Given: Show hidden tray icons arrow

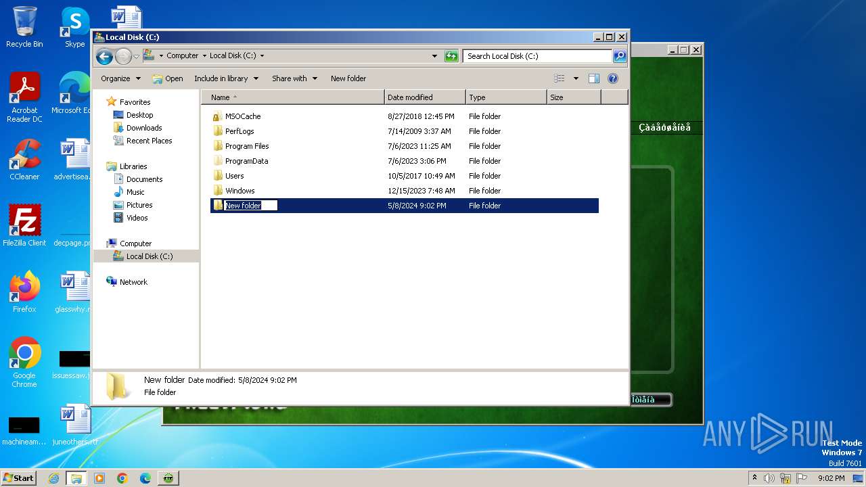Looking at the screenshot, I should [754, 478].
